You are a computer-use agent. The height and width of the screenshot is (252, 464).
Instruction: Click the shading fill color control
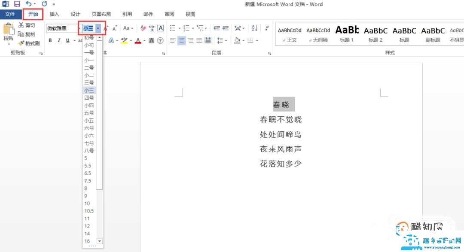coord(238,40)
